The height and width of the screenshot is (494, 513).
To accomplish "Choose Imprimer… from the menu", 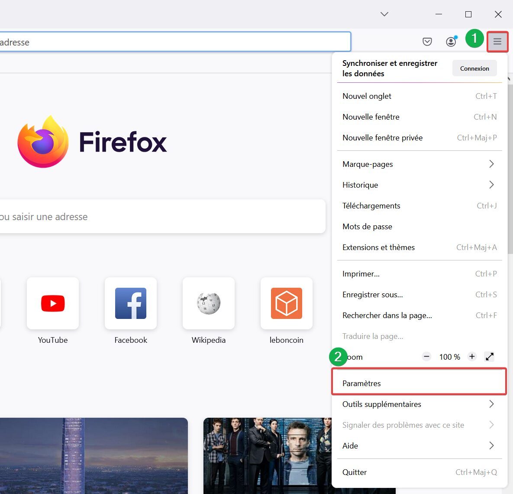I will 419,273.
